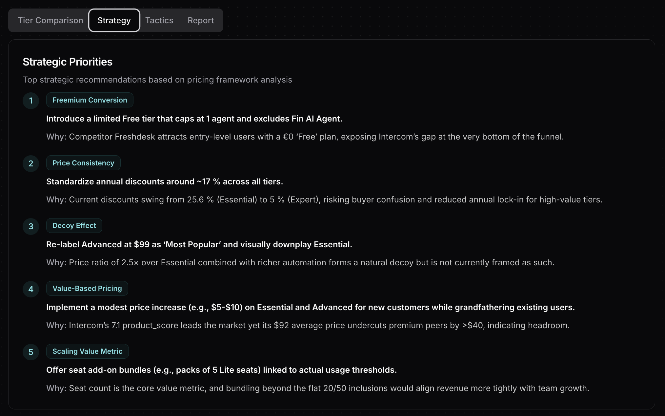Click priority number 3 circle
Screen dimensions: 665x416
30,226
